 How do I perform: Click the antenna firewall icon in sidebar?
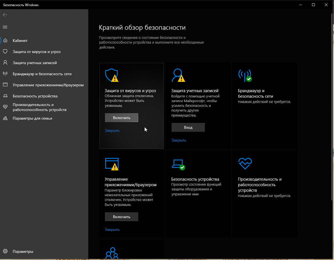(5, 74)
